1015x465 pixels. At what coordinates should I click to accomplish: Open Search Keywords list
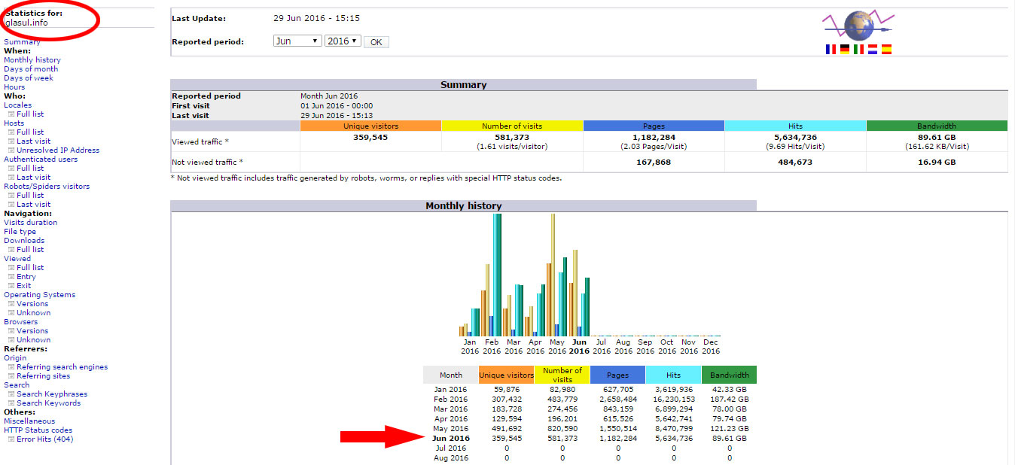48,403
